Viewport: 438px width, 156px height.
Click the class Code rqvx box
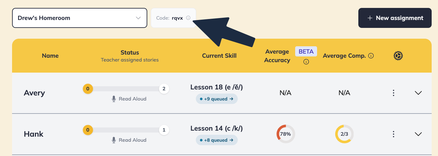point(173,18)
